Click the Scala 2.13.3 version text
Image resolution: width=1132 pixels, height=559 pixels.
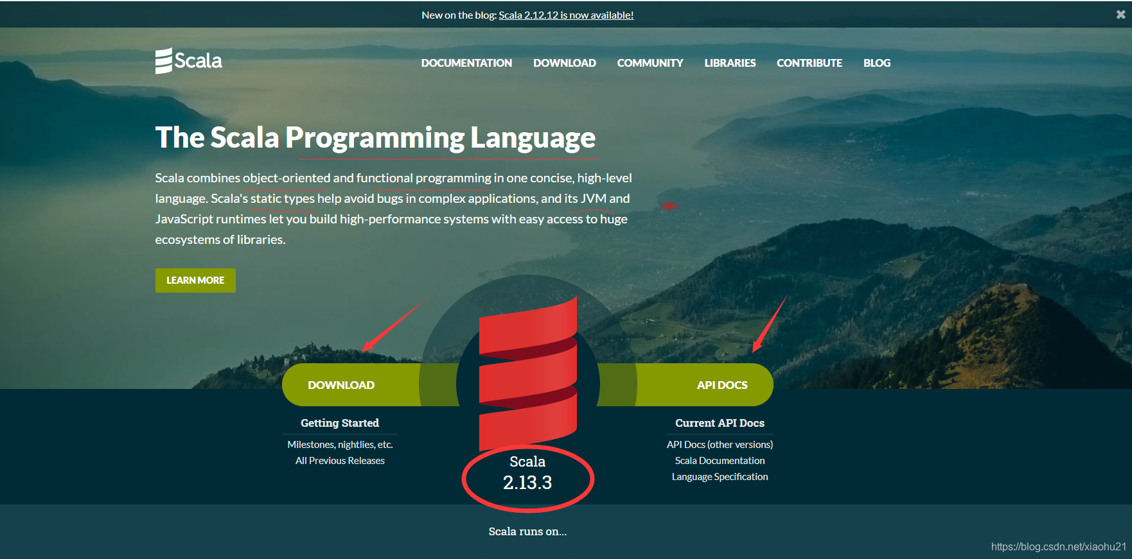(527, 473)
